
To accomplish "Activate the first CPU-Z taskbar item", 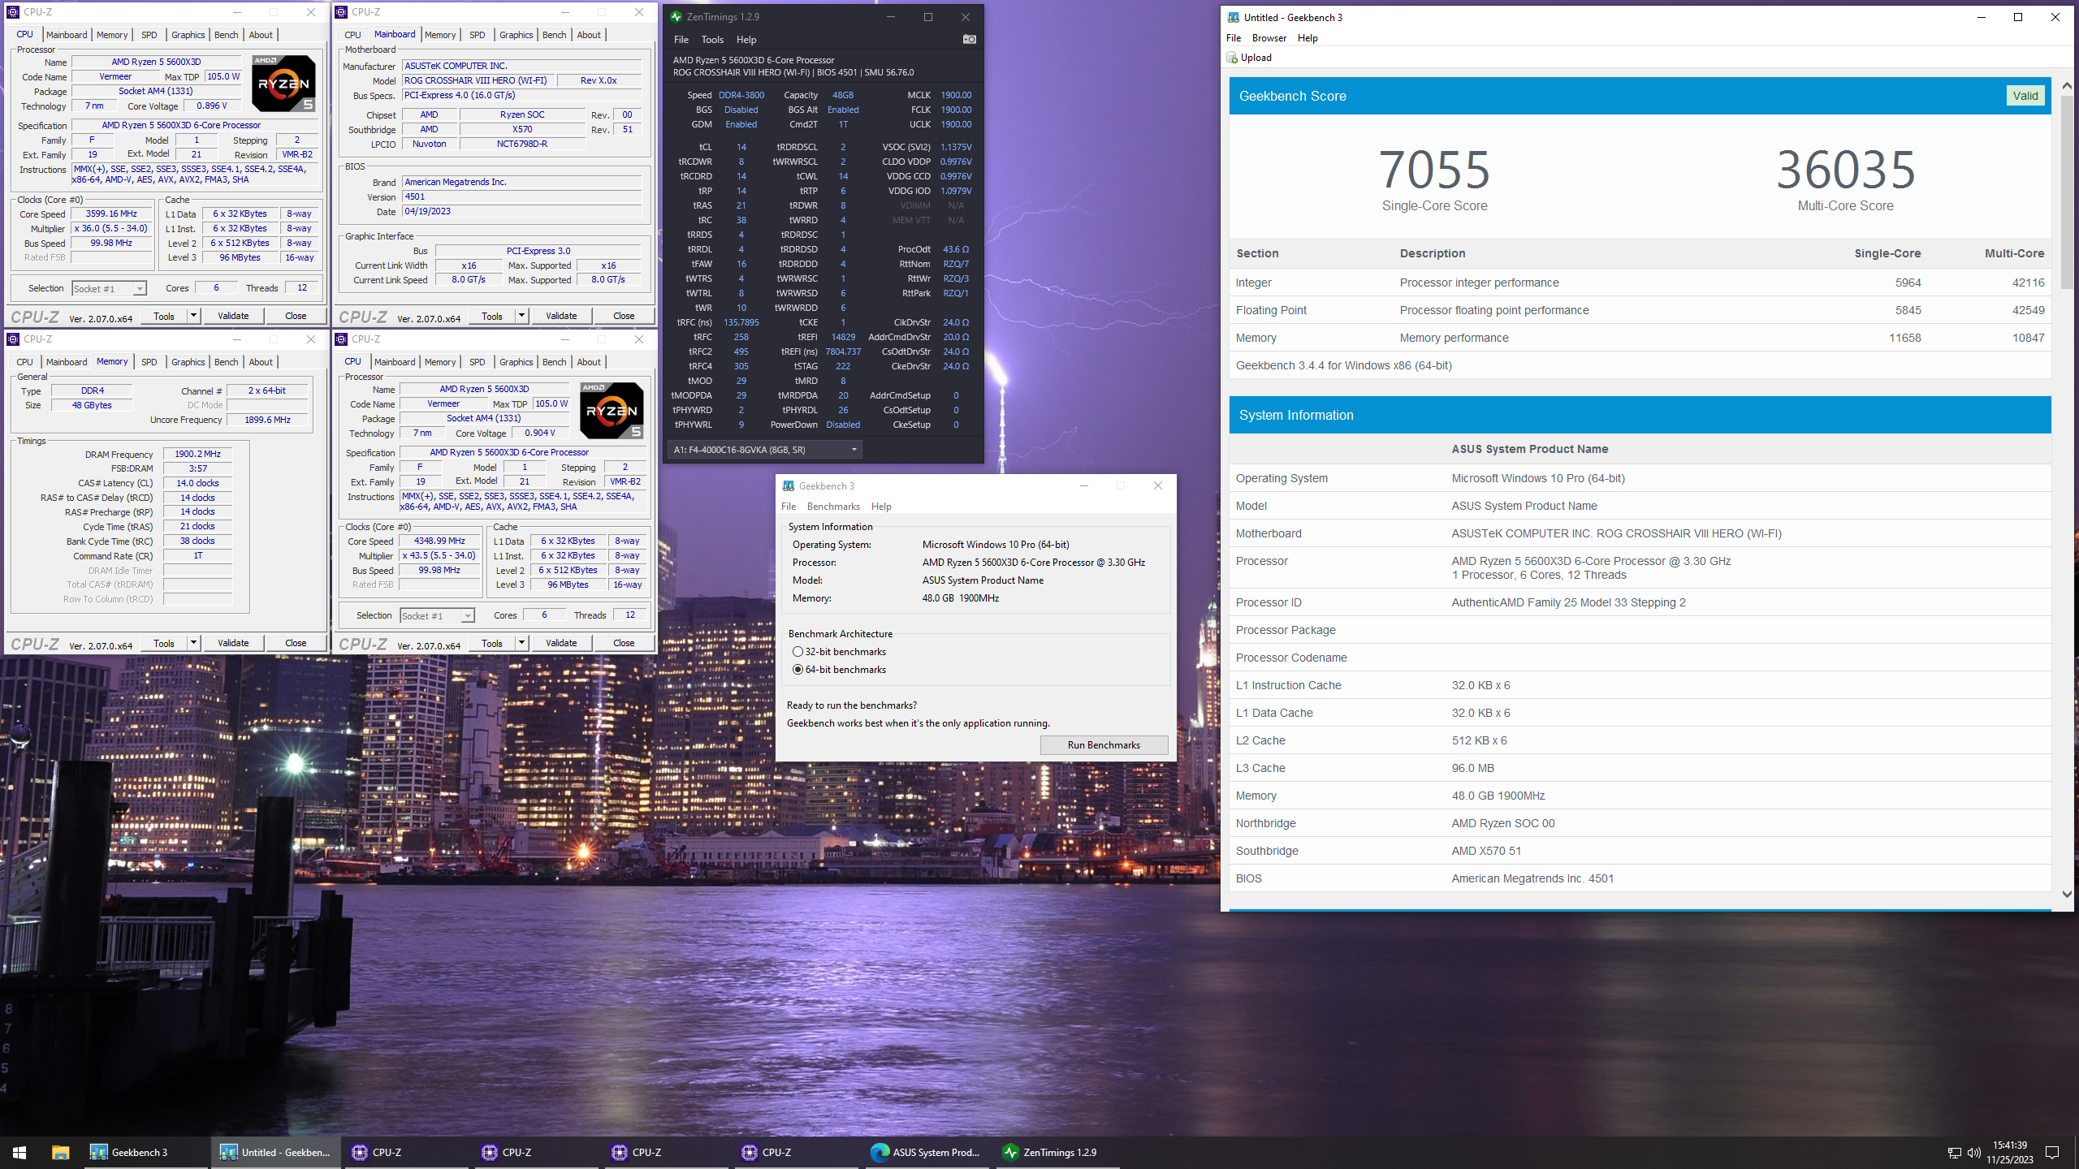I will (x=406, y=1152).
